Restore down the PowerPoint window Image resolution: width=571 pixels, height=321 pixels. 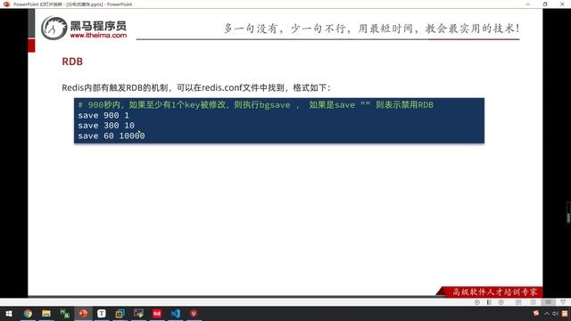[545, 4]
